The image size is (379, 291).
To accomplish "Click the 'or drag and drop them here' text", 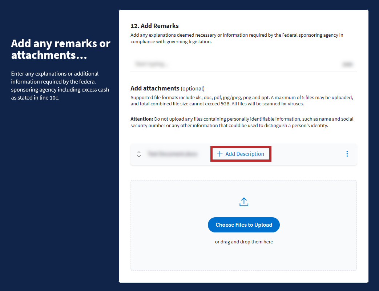I will 244,242.
